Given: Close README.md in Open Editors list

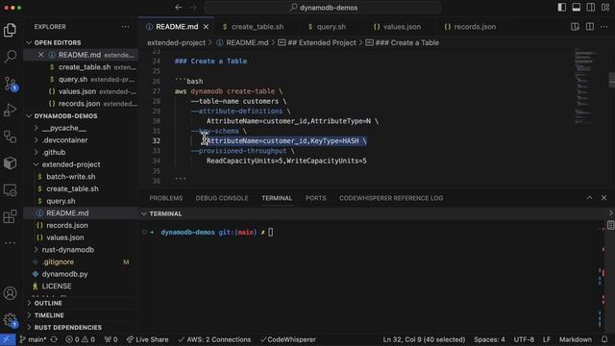Looking at the screenshot, I should 40,55.
